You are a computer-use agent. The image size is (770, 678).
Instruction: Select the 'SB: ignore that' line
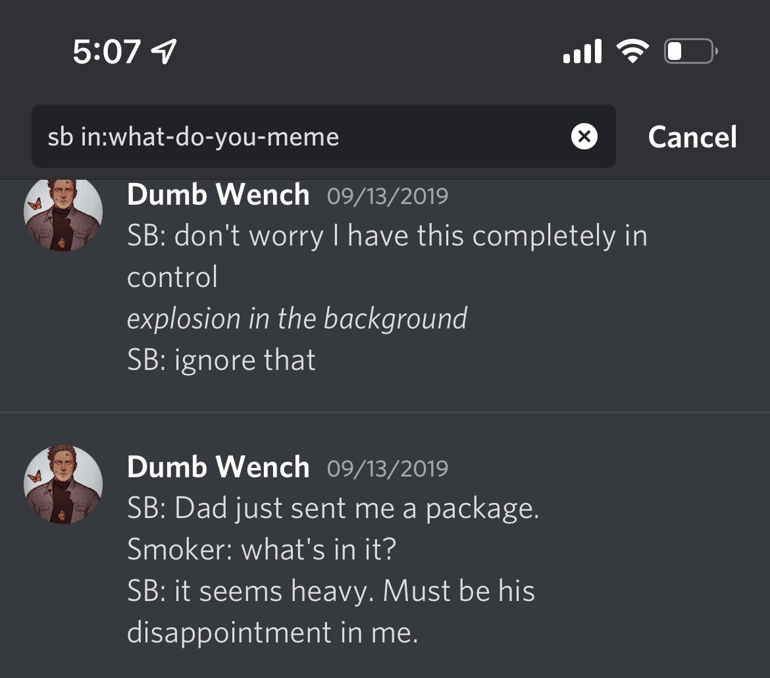click(221, 360)
